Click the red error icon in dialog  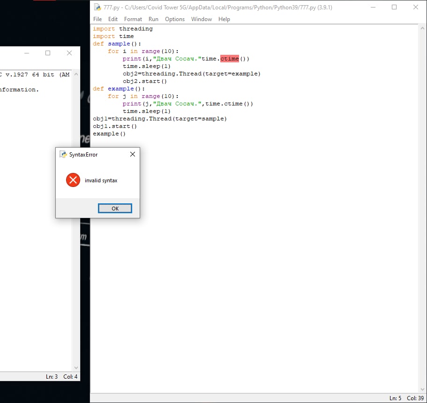coord(73,180)
